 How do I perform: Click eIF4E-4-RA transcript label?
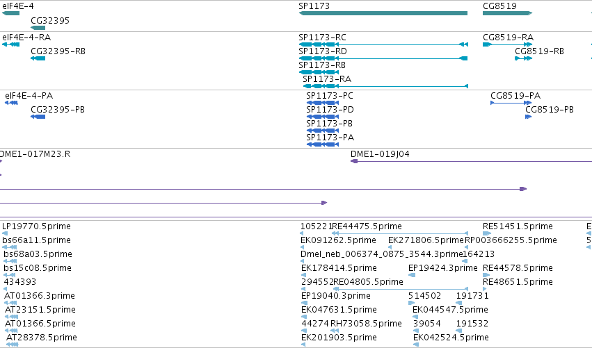(x=26, y=38)
